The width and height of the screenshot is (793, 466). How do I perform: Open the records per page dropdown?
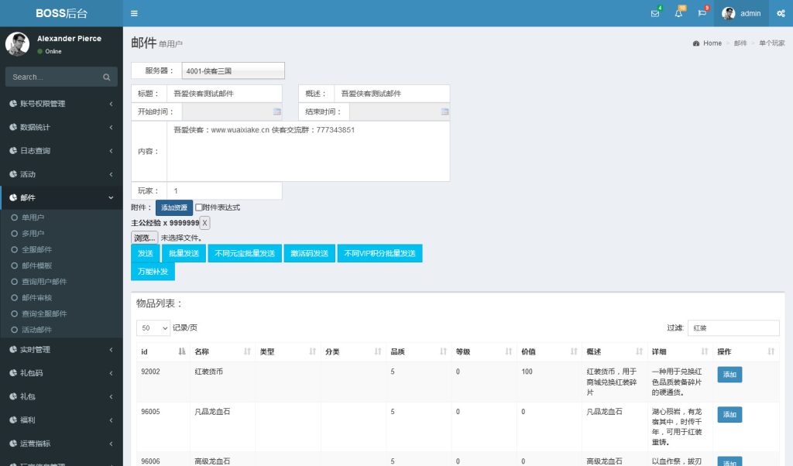pos(153,328)
